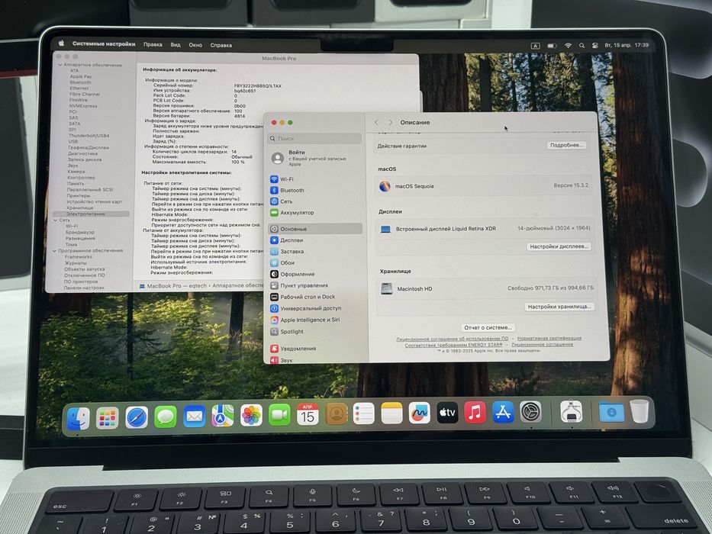Open Launchpad in the Dock
This screenshot has height=534, width=712.
(x=107, y=418)
